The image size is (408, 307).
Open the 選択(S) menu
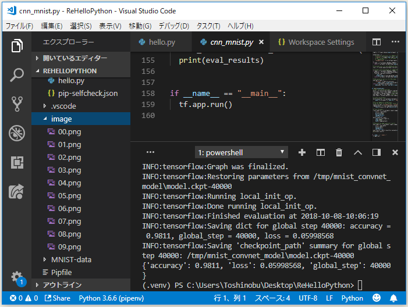[81, 26]
